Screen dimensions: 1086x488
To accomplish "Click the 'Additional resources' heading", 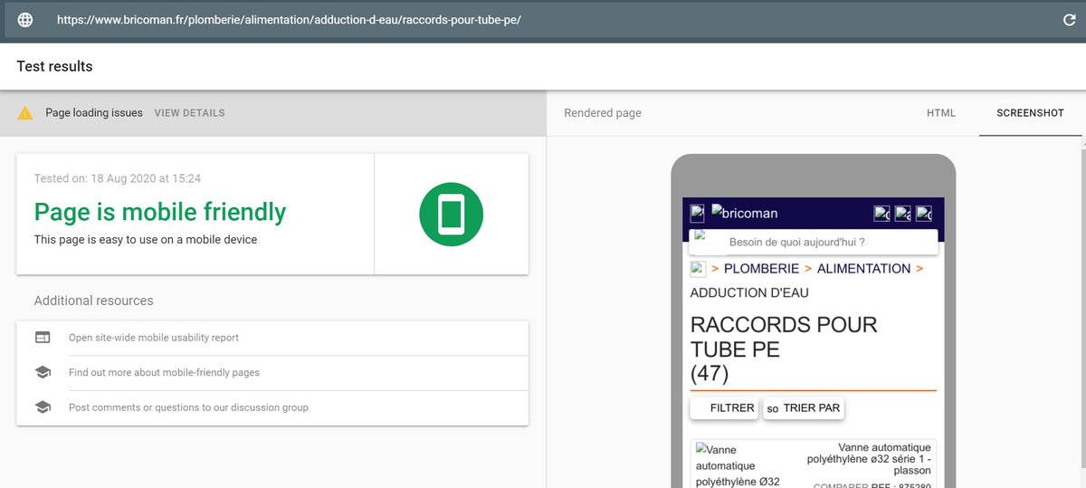I will [x=94, y=301].
